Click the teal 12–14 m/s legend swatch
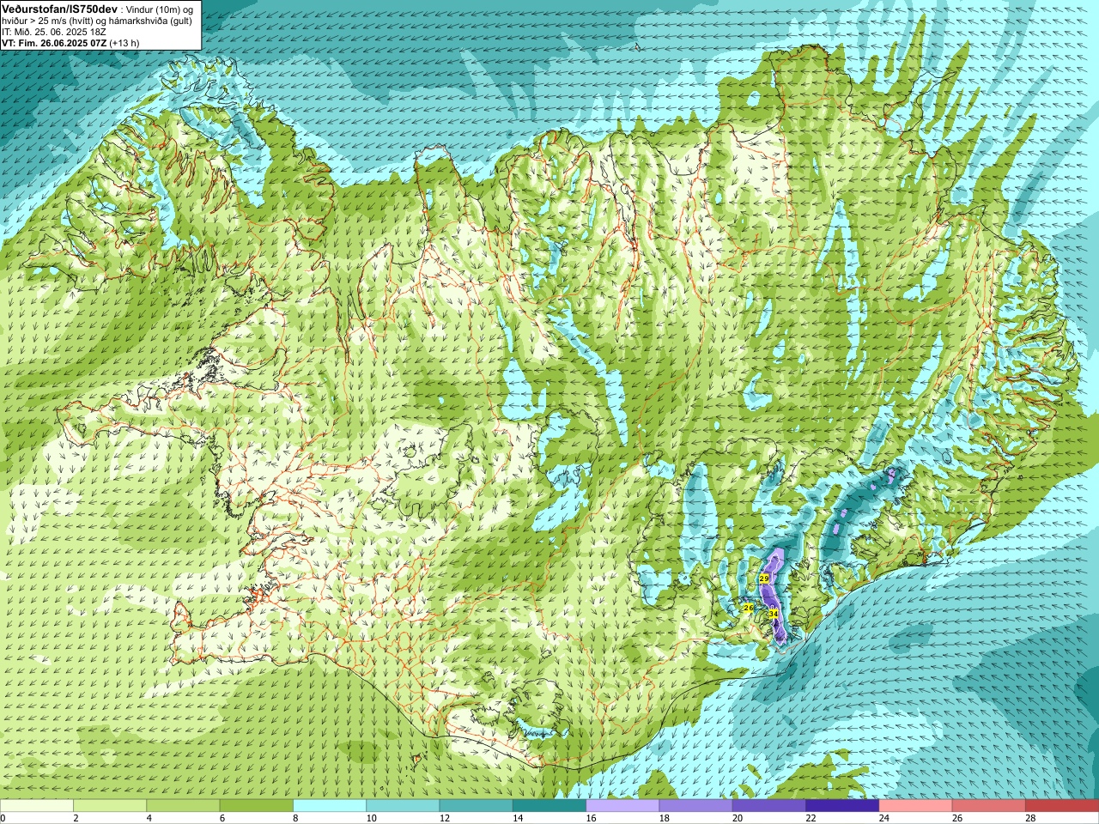1099x824 pixels. [x=477, y=806]
